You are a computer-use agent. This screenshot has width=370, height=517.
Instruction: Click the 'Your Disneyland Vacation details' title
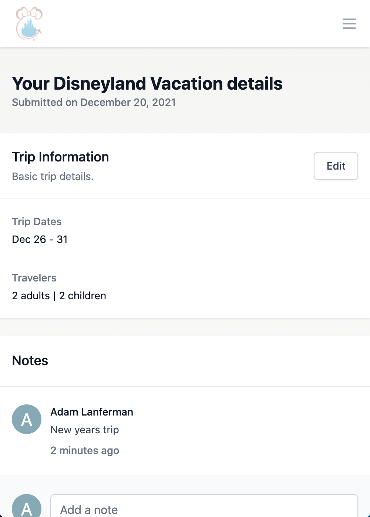click(x=147, y=83)
